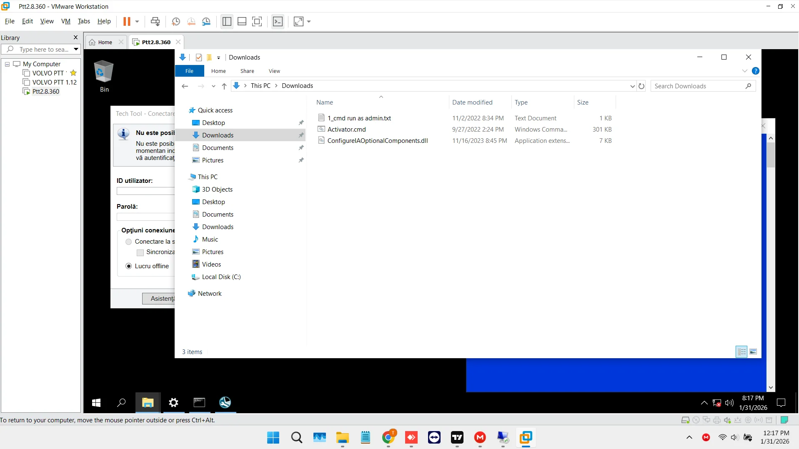799x449 pixels.
Task: Select the large icons view in Explorer
Action: point(753,352)
